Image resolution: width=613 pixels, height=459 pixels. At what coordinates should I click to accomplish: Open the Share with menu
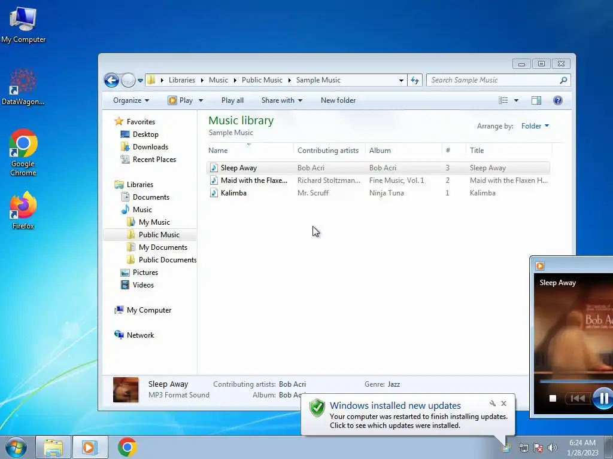click(x=282, y=100)
